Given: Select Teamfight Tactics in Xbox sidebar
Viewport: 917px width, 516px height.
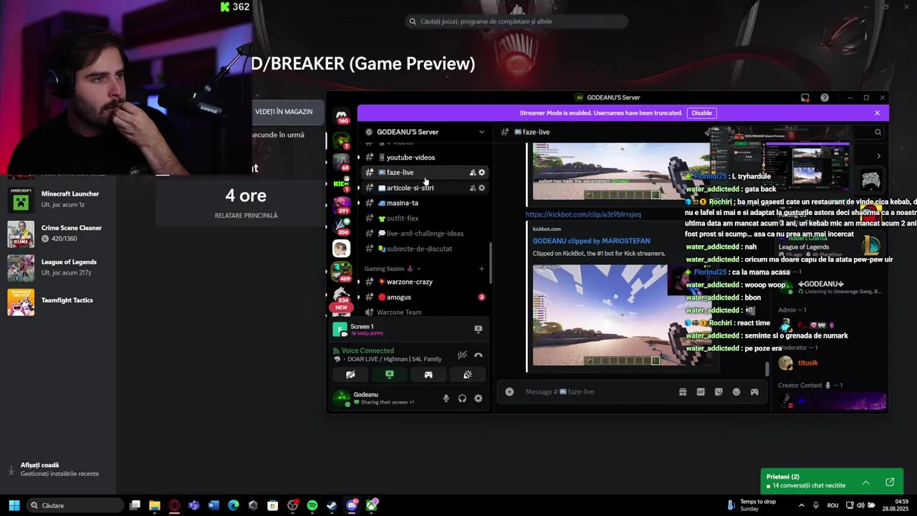Looking at the screenshot, I should click(x=59, y=302).
